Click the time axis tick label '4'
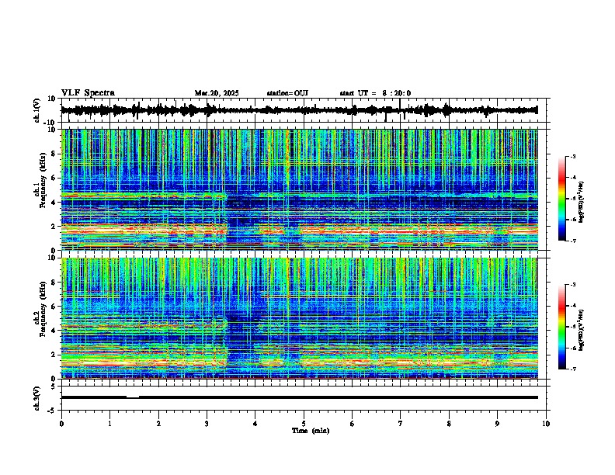 point(255,424)
